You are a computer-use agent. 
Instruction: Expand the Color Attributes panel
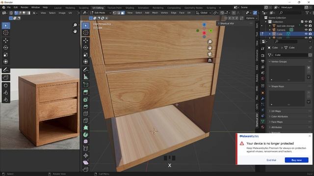[x=279, y=116]
